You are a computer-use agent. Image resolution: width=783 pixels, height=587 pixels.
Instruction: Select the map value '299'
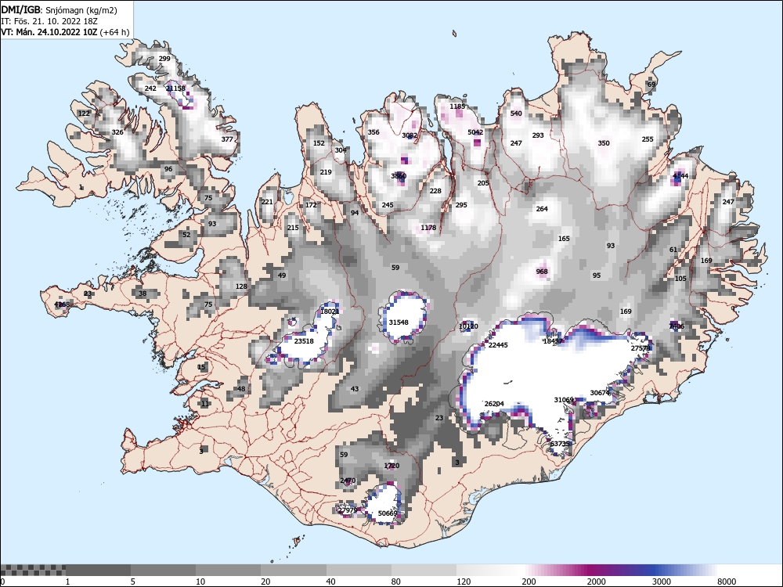pyautogui.click(x=164, y=59)
